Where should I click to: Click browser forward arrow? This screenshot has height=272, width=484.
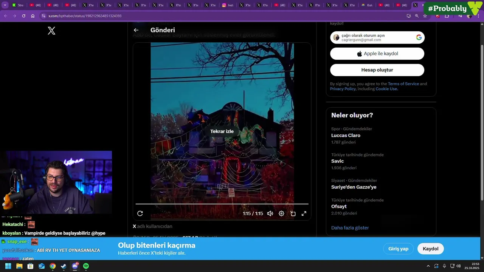click(14, 16)
